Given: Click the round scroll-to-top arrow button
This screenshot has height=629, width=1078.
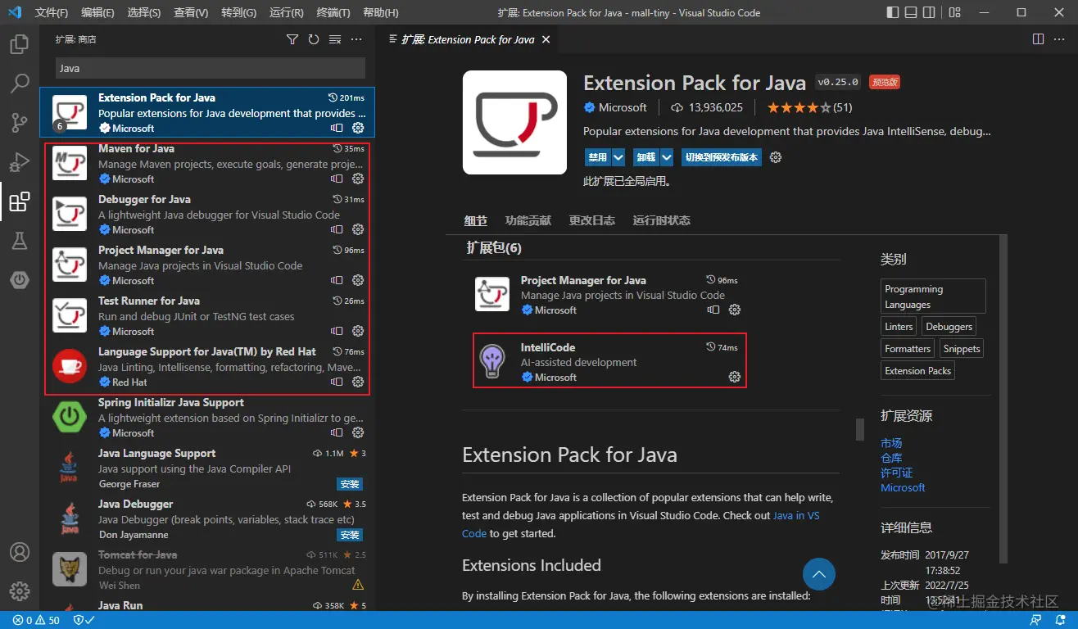Looking at the screenshot, I should pos(818,574).
